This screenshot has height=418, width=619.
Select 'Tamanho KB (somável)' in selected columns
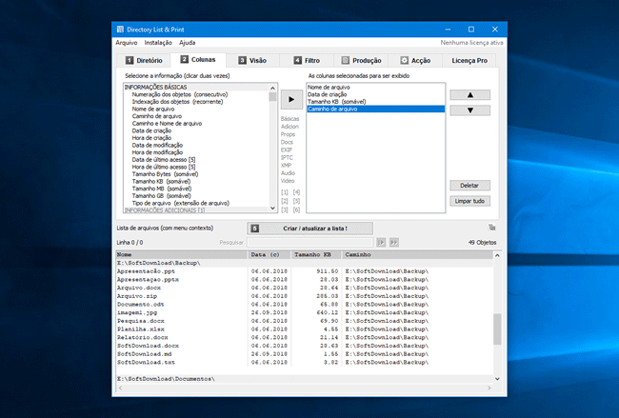(375, 102)
